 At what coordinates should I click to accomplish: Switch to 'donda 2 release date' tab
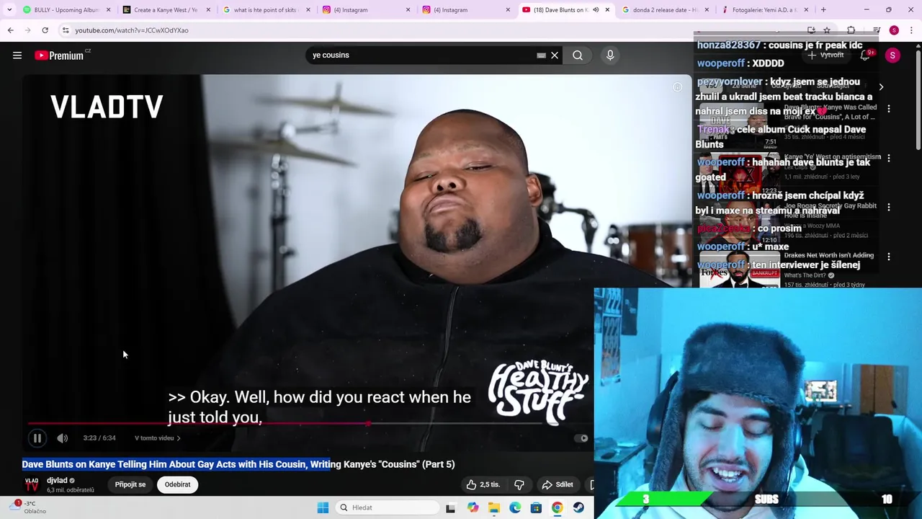click(666, 10)
